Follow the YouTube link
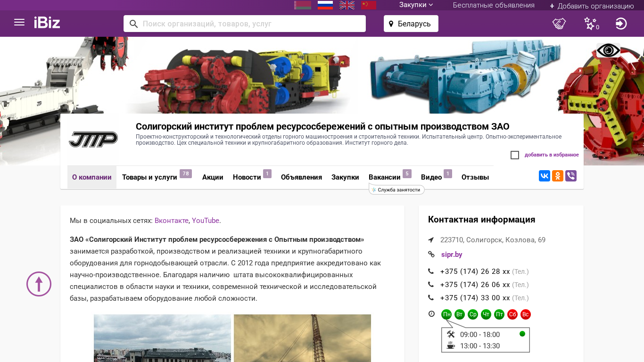The image size is (644, 362). pyautogui.click(x=206, y=221)
